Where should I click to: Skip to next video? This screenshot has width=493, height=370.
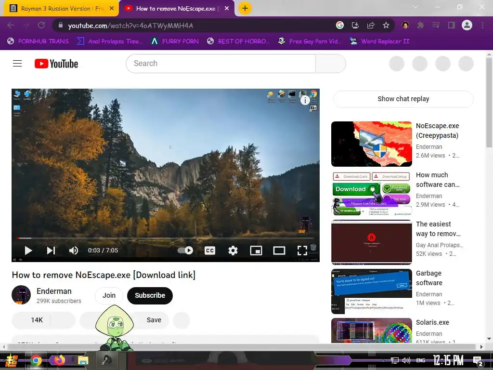coord(51,251)
